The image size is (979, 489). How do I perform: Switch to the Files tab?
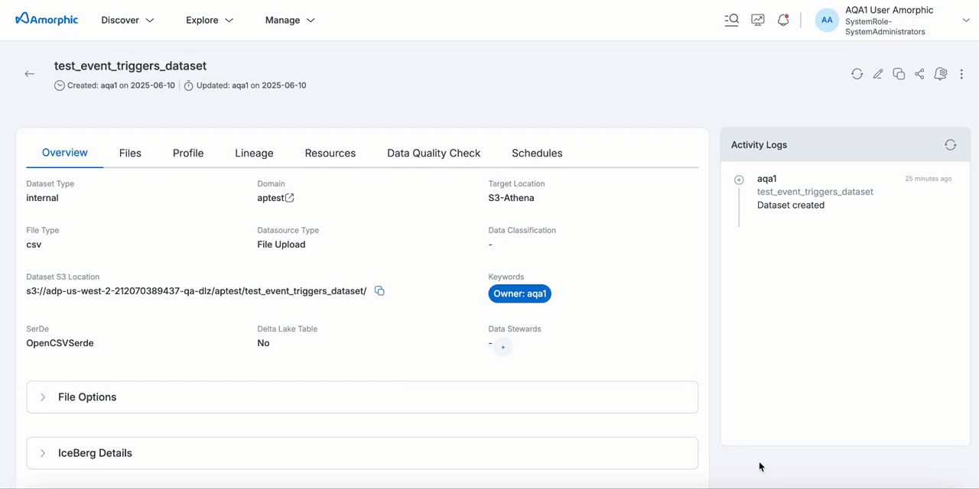click(130, 153)
